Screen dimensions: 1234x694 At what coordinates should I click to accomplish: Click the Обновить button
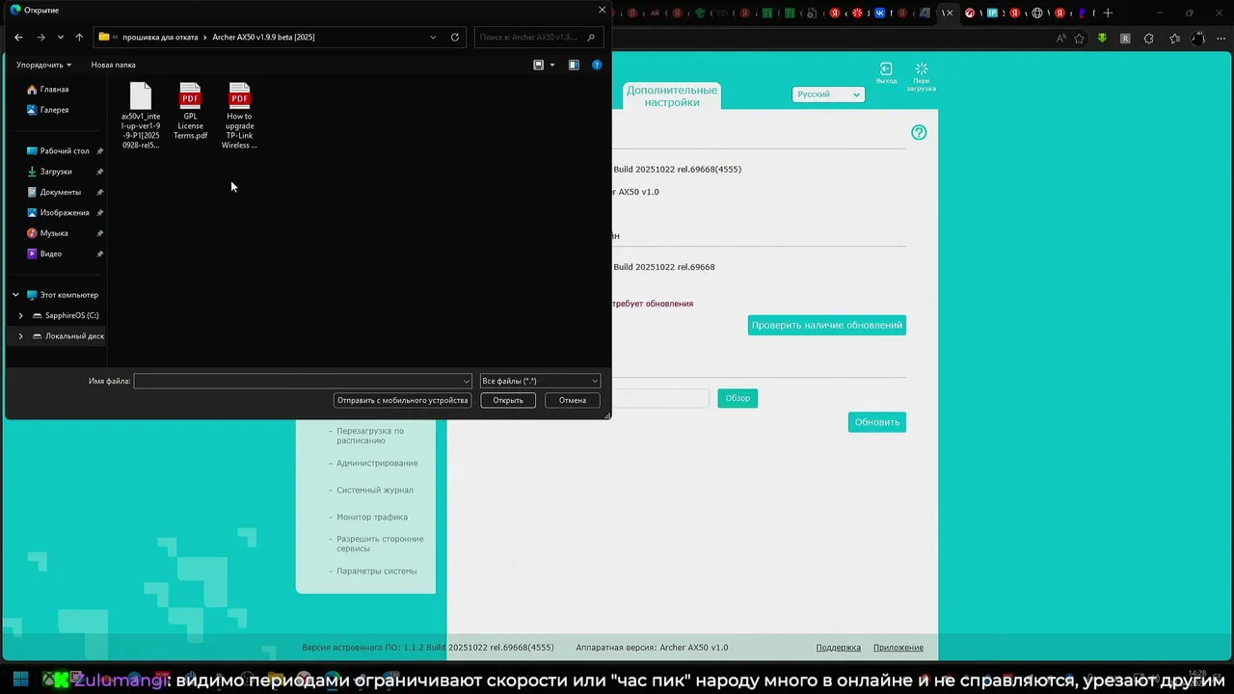point(877,422)
